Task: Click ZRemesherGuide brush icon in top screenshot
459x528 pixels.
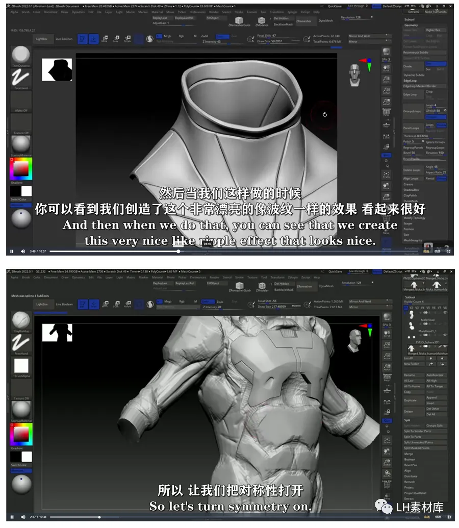Action: pyautogui.click(x=239, y=21)
